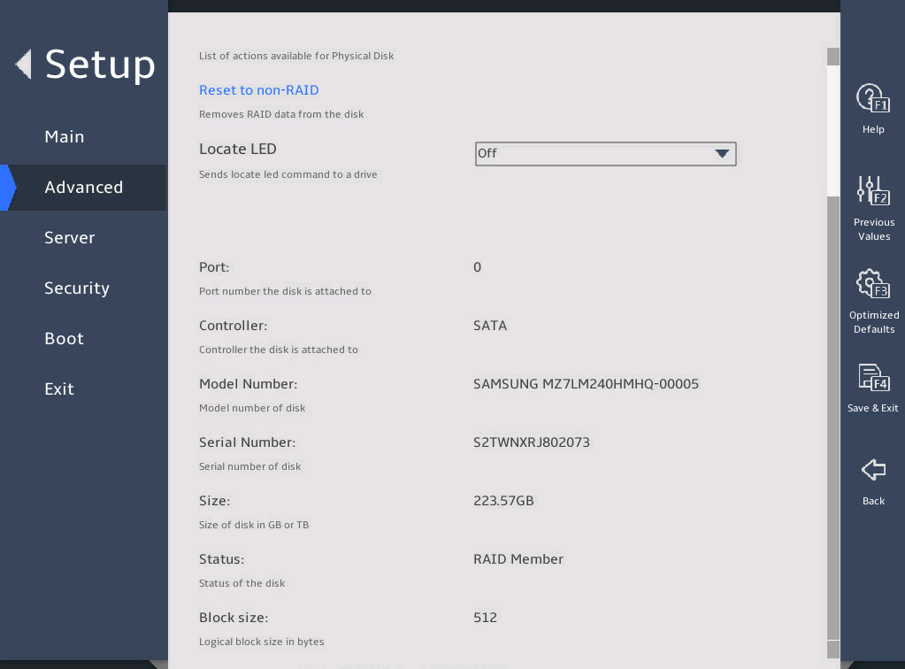The image size is (905, 669).
Task: Click the Model Number: label
Action: tap(249, 384)
